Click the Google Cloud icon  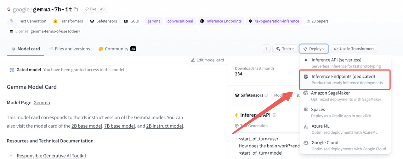(x=306, y=143)
